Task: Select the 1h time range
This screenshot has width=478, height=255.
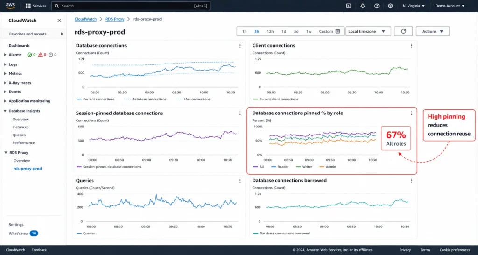Action: [x=245, y=31]
